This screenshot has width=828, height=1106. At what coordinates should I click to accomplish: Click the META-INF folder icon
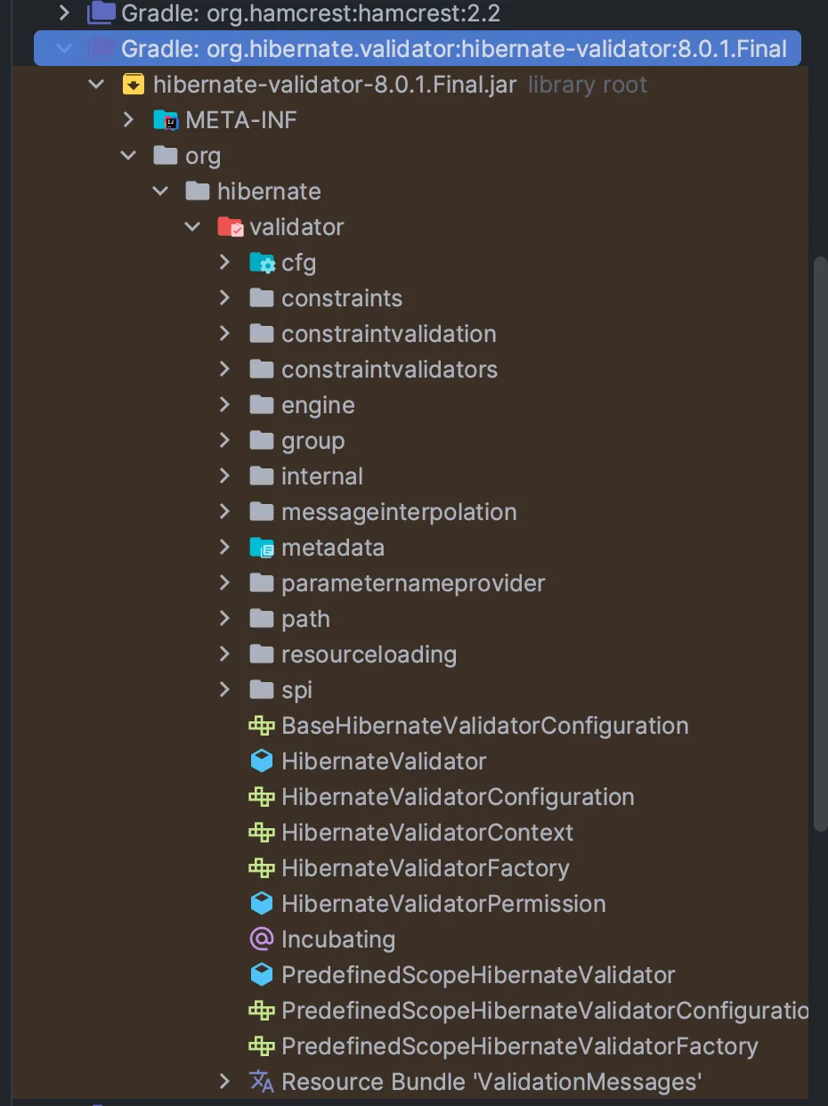coord(166,120)
